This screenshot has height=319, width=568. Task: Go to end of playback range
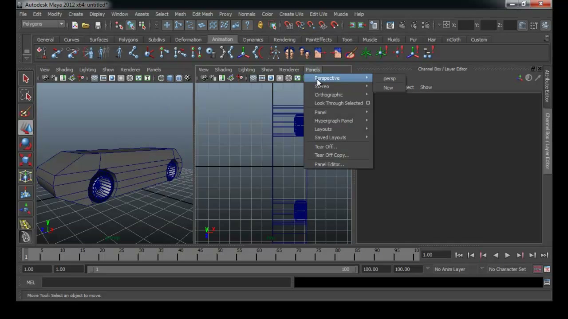(544, 255)
